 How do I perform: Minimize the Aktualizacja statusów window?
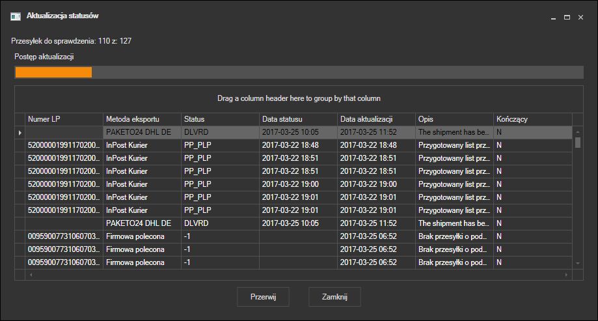click(553, 18)
